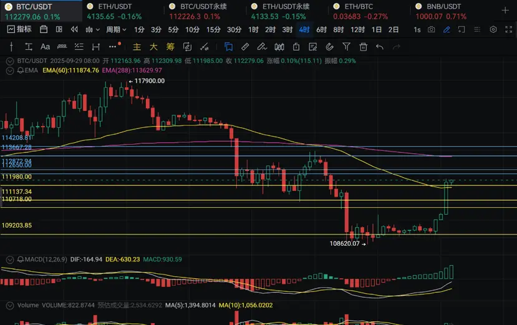Select the vertical line drawing tool

click(x=12, y=47)
